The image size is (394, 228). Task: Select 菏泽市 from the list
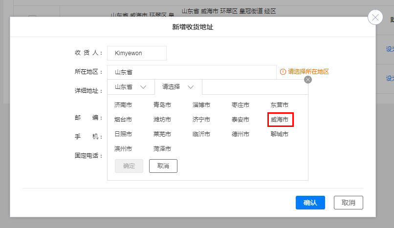[162, 149]
